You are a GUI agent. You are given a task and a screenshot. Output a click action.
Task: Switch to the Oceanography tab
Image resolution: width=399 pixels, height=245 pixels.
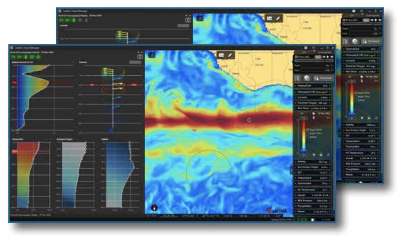point(326,52)
